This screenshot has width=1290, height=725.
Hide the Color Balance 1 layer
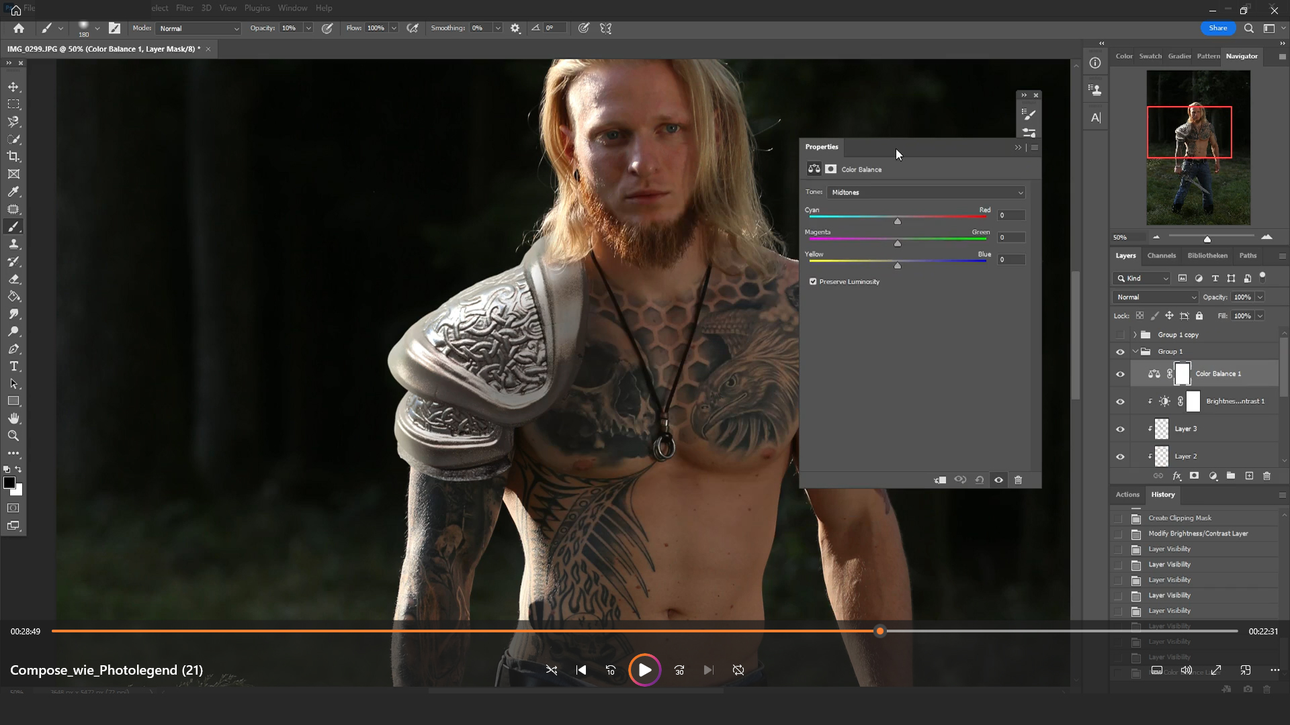[1120, 374]
